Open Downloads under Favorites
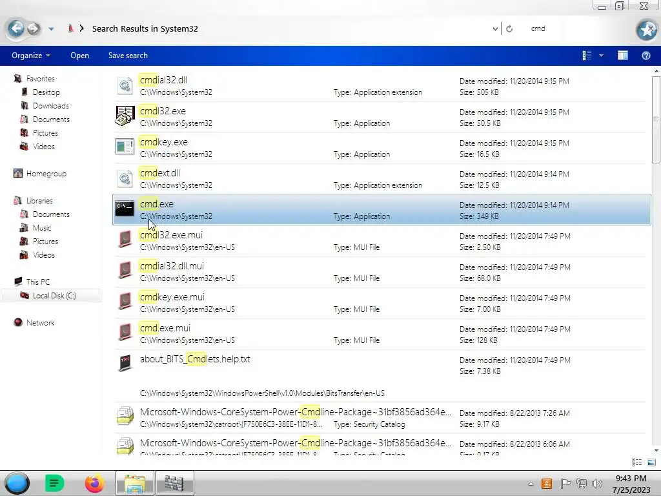Screen dimensions: 661x496 click(50, 105)
